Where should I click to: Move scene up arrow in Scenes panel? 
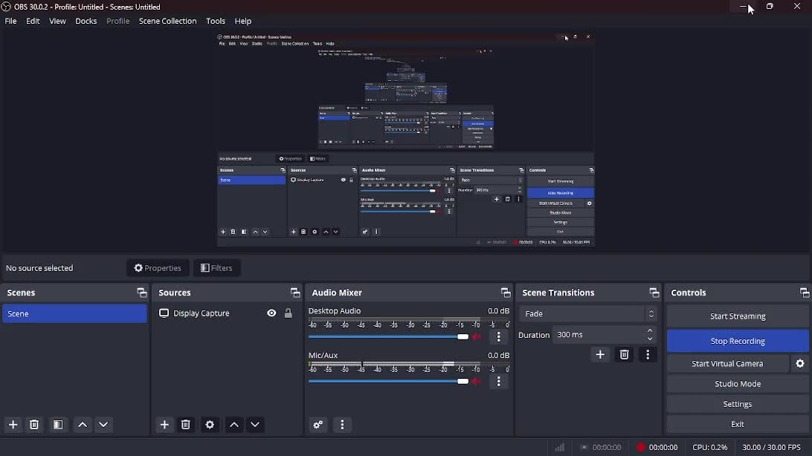(x=83, y=425)
